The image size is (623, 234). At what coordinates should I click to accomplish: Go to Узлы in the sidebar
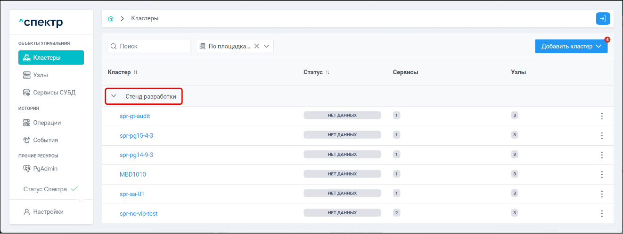pyautogui.click(x=41, y=75)
